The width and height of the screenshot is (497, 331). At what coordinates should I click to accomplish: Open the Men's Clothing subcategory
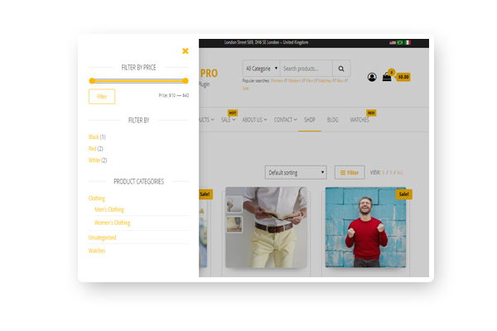pyautogui.click(x=109, y=209)
